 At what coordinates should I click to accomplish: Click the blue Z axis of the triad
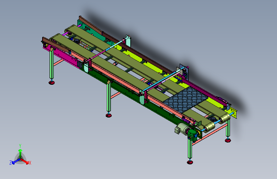tap(16, 161)
